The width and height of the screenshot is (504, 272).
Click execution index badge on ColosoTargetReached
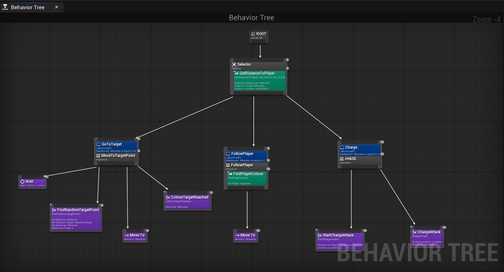pyautogui.click(x=212, y=193)
